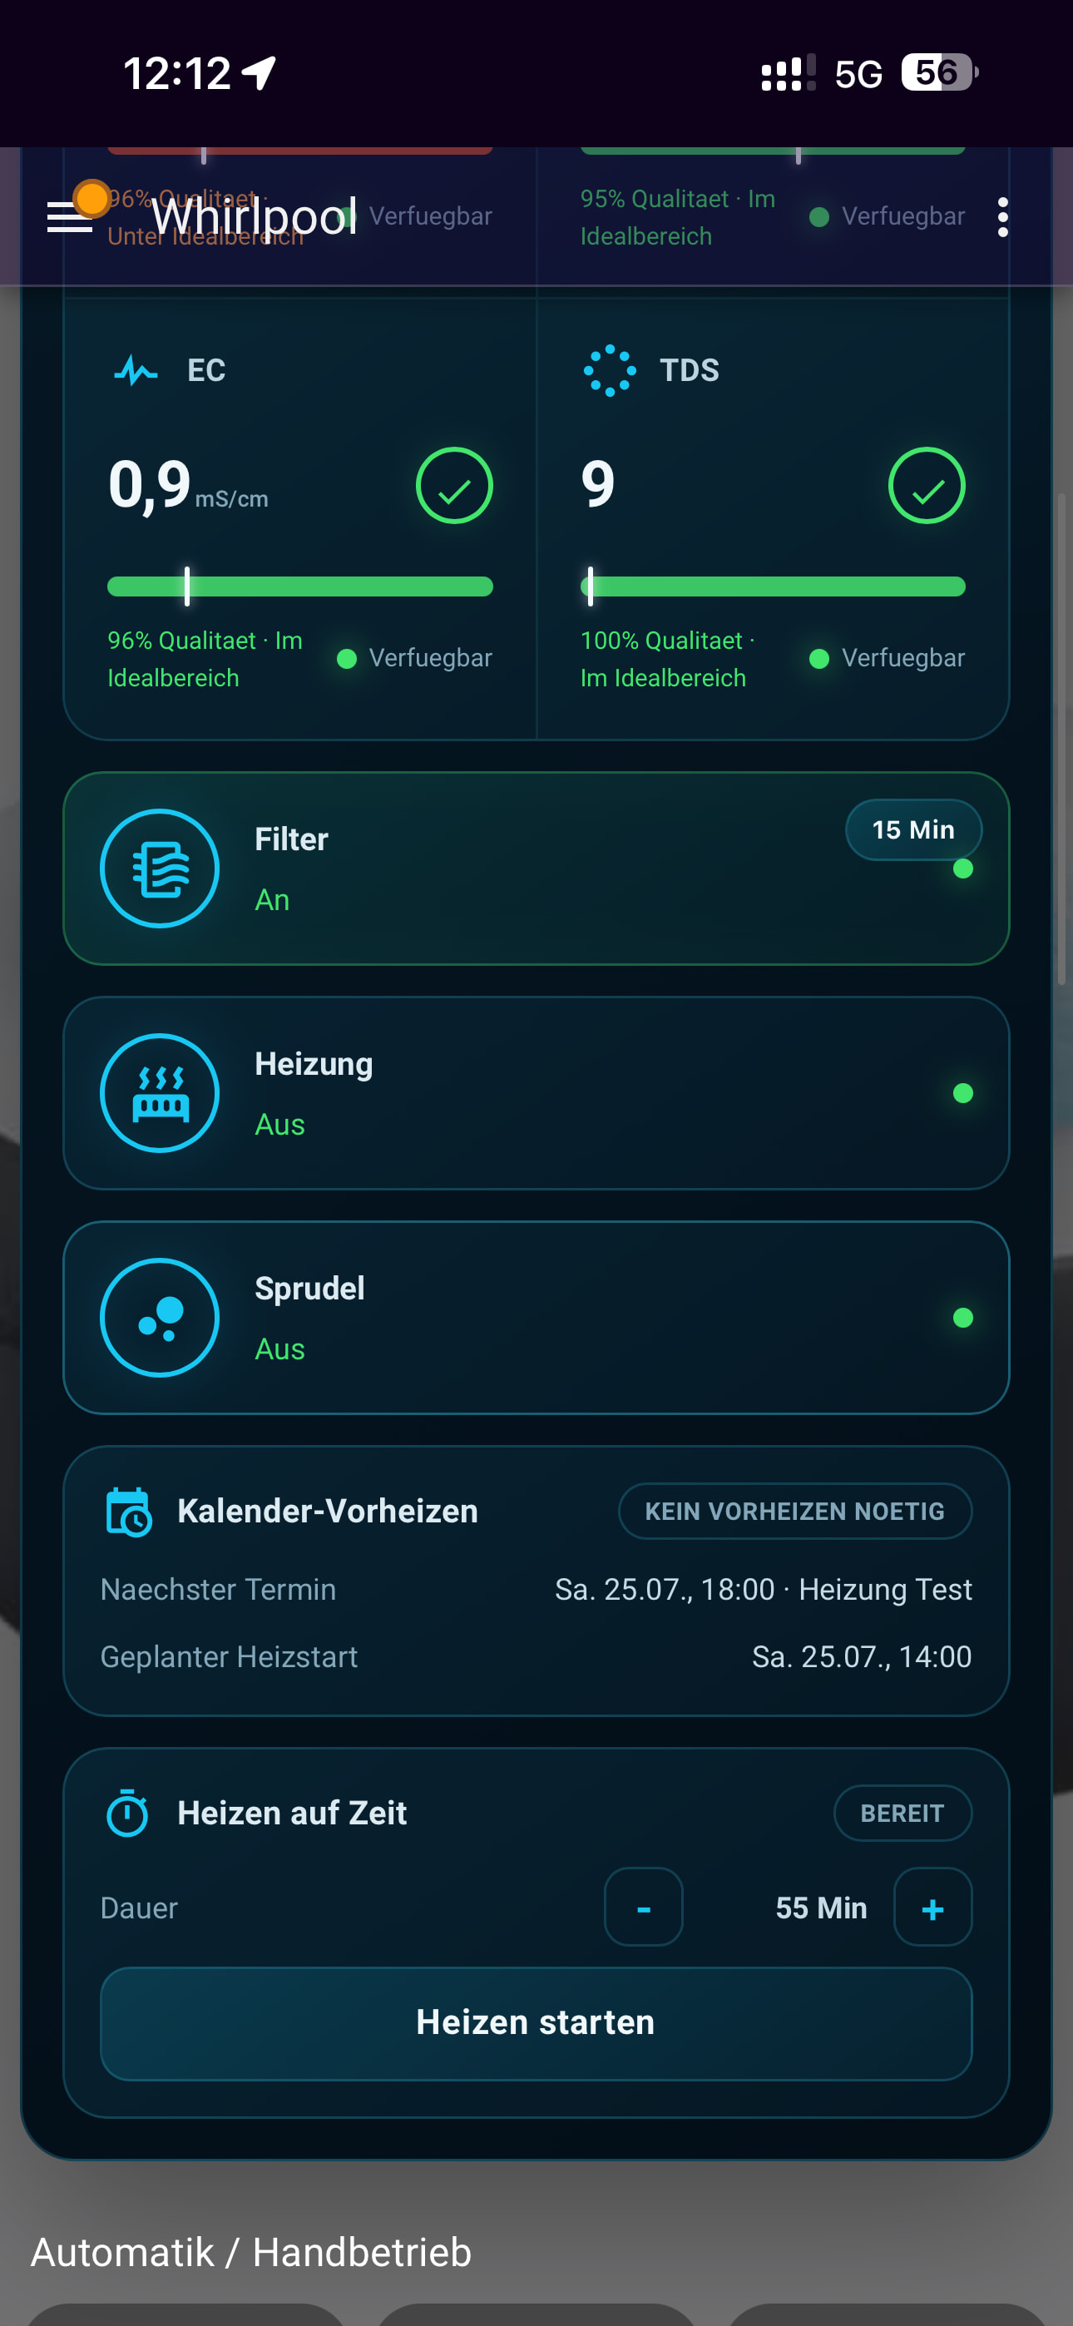
Task: Tap the Kalender-Vorheizen calendar icon
Action: tap(129, 1512)
